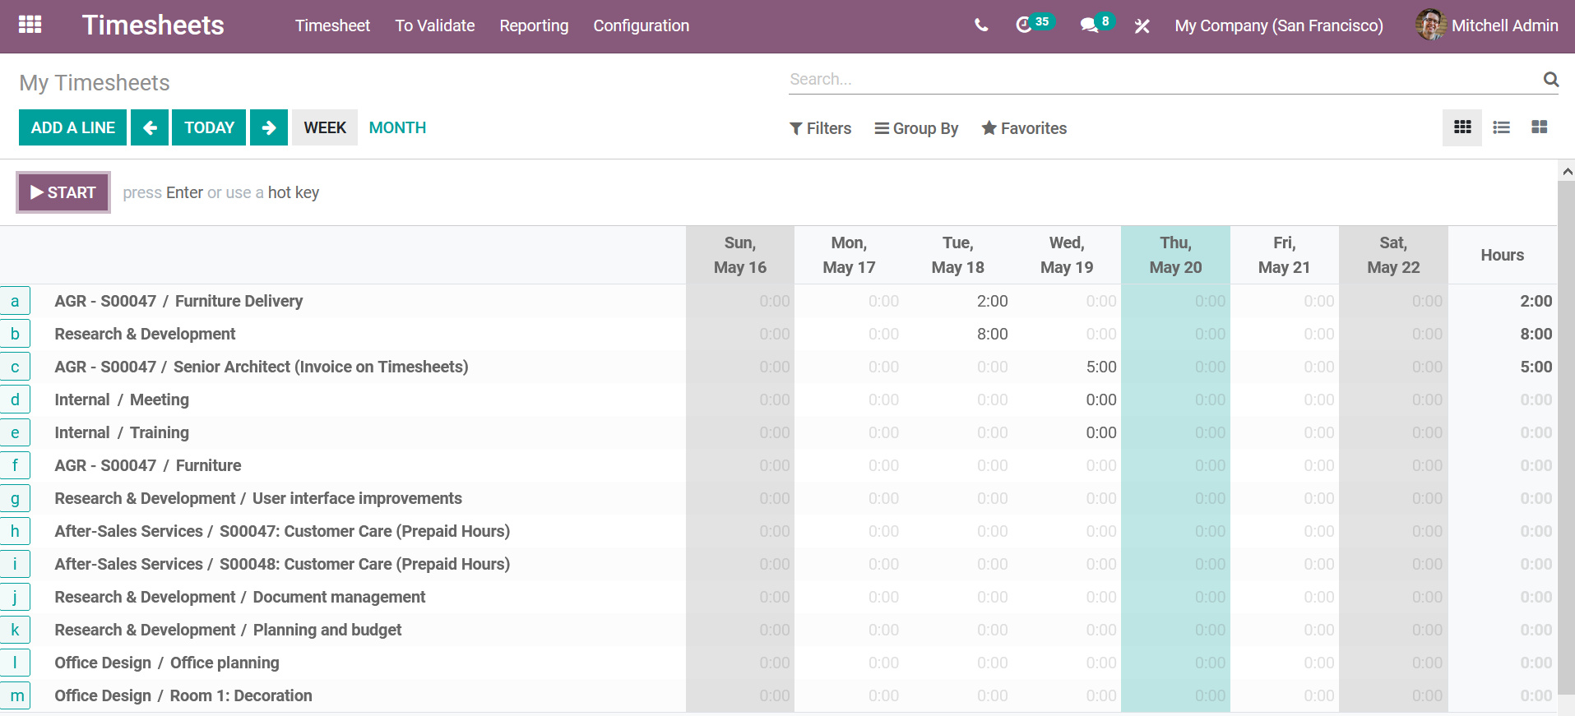Viewport: 1575px width, 716px height.
Task: Switch to grid view icon
Action: (1462, 127)
